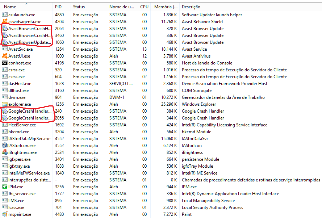Click the Software Updater launch helper description
This screenshot has width=322, height=218.
click(212, 15)
